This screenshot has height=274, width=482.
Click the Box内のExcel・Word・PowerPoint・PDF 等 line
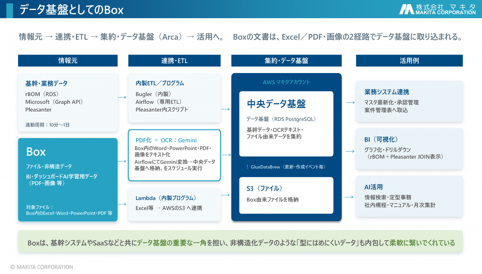click(x=69, y=213)
